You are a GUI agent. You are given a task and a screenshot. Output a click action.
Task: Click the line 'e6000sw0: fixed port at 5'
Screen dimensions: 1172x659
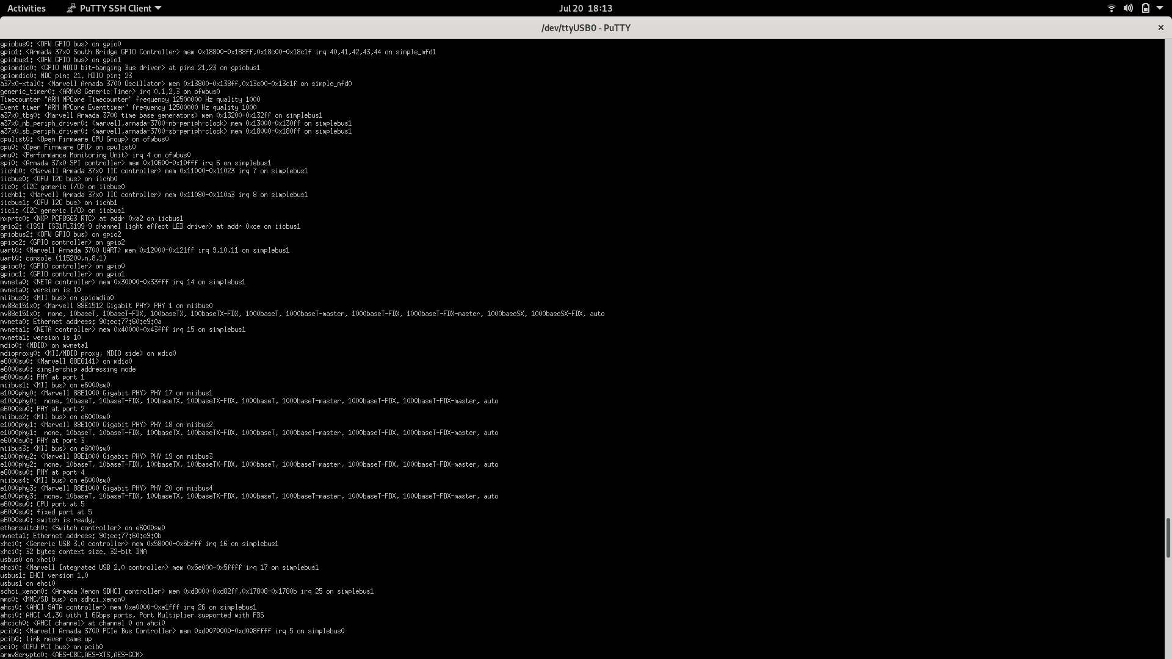(x=46, y=512)
